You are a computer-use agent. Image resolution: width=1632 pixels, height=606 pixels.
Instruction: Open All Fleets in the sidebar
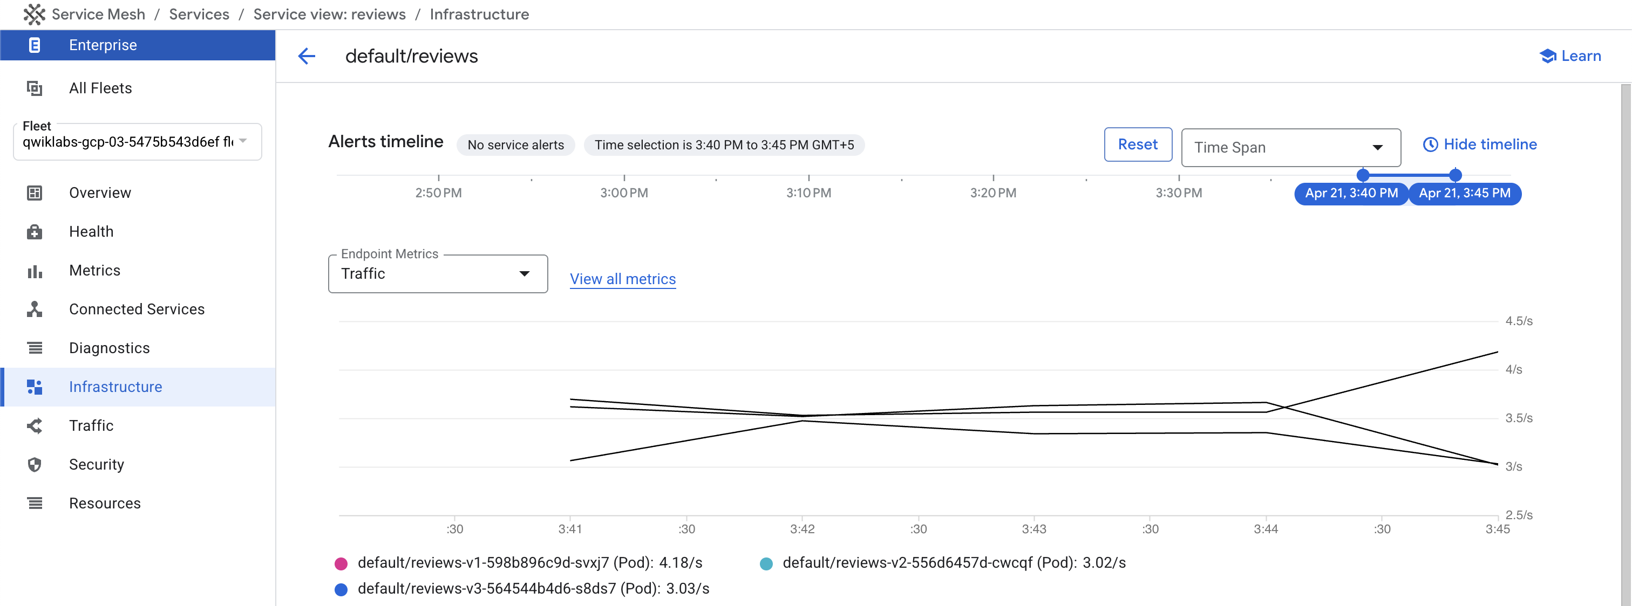coord(138,88)
